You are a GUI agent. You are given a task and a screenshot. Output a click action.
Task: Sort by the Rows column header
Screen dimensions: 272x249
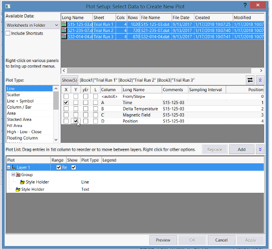(133, 17)
